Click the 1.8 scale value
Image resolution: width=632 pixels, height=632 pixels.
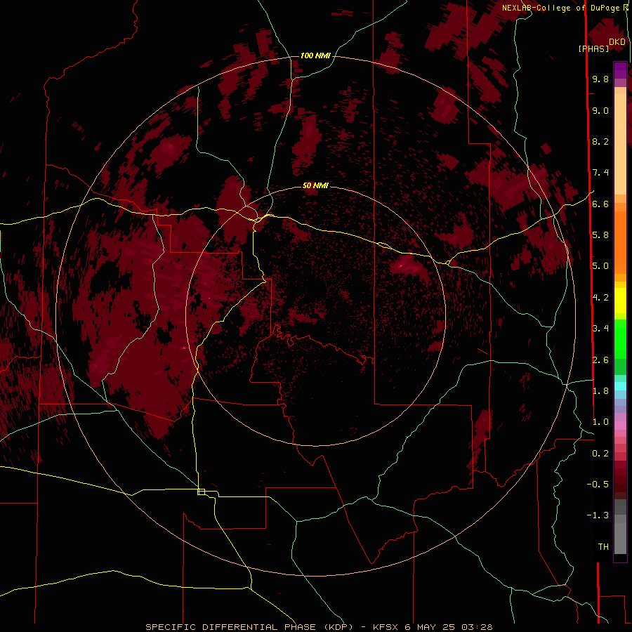click(600, 391)
